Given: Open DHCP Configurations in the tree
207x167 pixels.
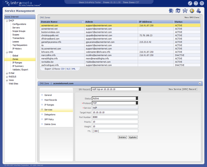Looking at the screenshot, I should pyautogui.click(x=19, y=24).
